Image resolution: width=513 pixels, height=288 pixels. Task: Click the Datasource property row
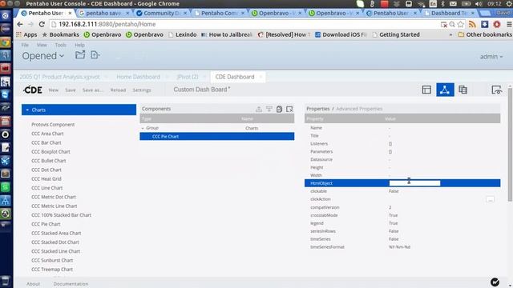click(402, 159)
